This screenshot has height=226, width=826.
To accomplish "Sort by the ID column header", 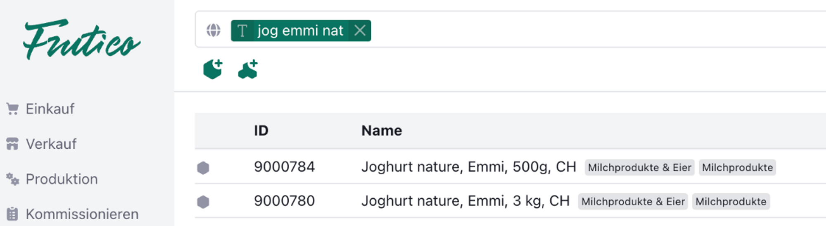I will tap(261, 131).
